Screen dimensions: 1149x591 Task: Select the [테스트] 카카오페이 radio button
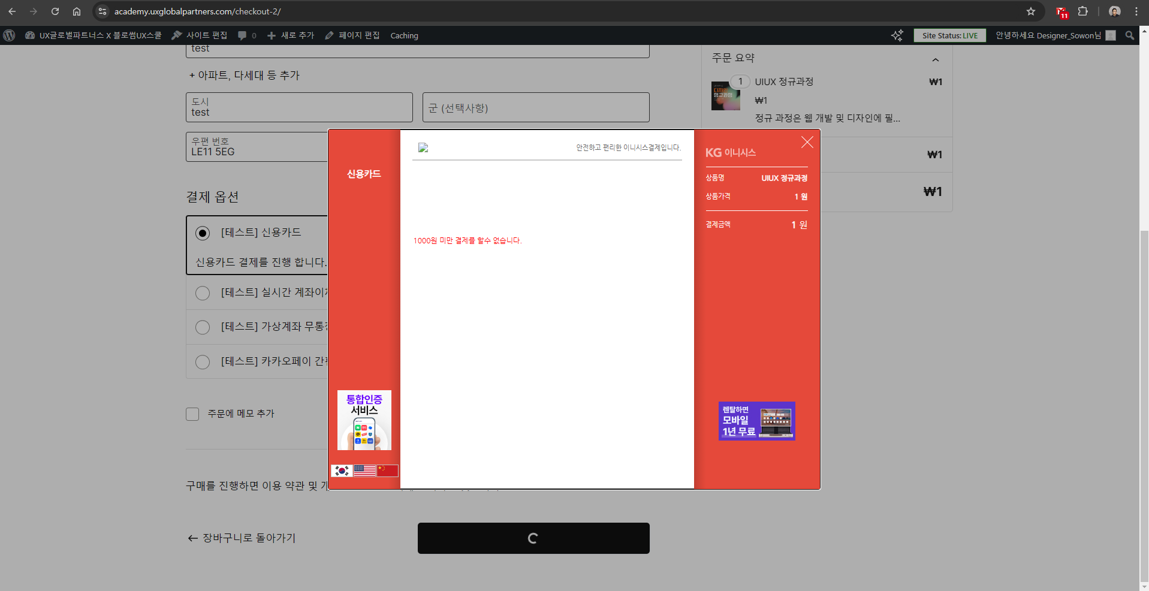[x=203, y=362]
